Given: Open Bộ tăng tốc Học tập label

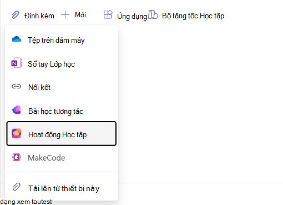Looking at the screenshot, I should point(193,16).
